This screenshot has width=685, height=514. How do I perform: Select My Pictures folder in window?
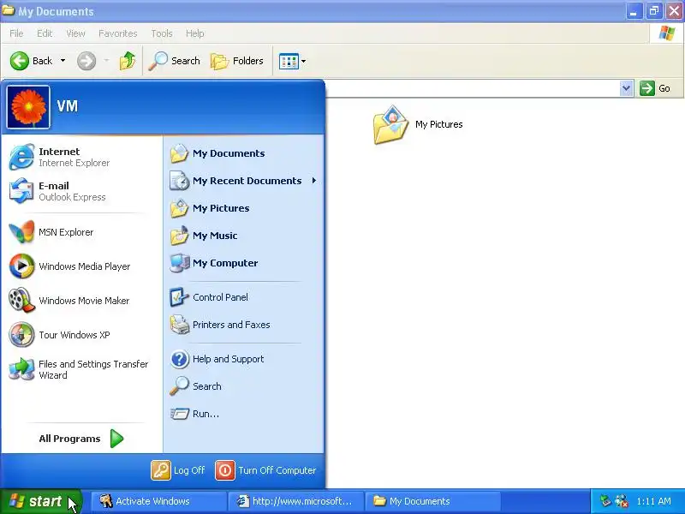[x=418, y=124]
